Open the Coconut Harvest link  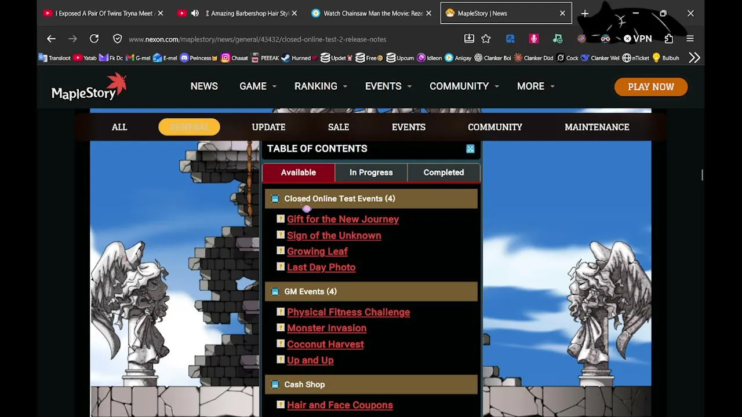click(x=325, y=345)
